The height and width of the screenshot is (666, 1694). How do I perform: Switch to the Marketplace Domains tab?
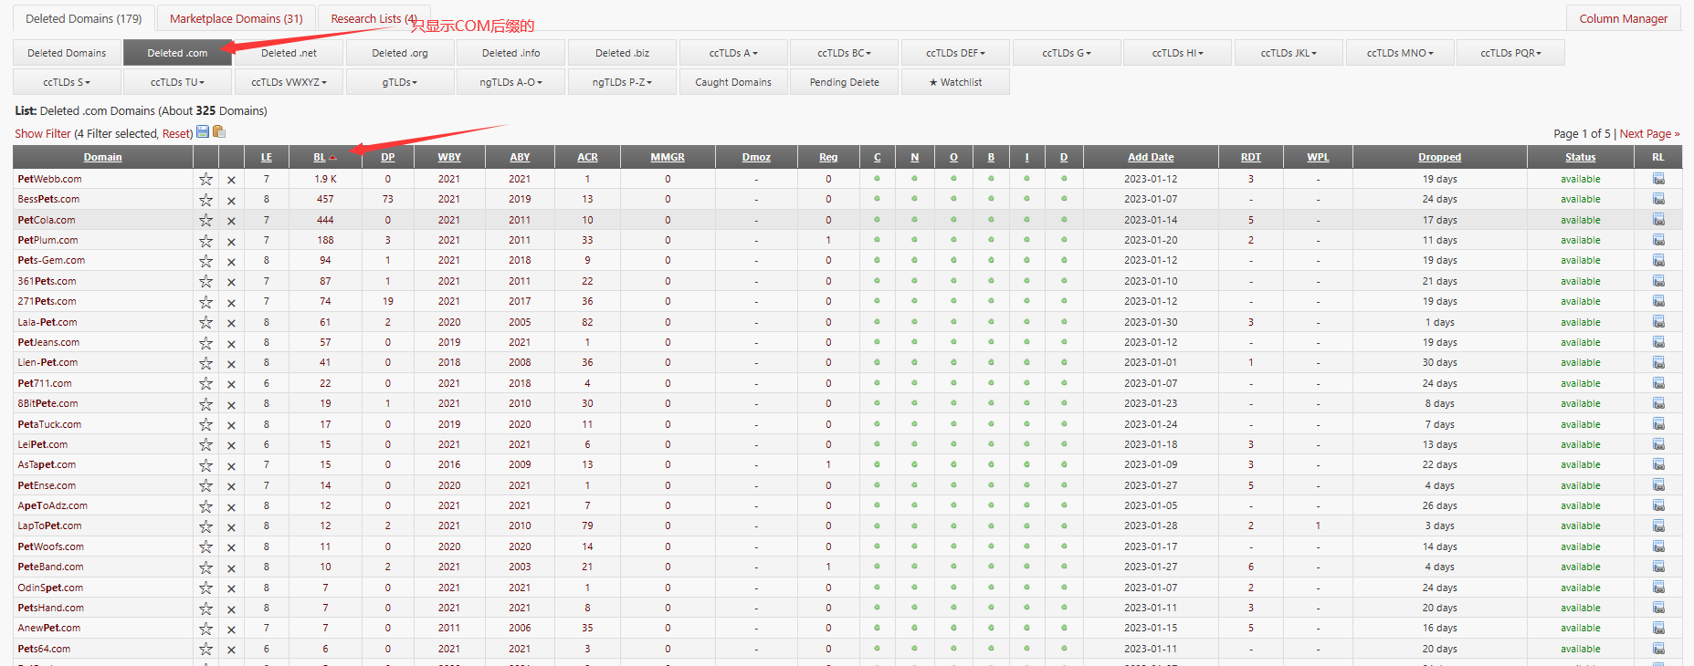(236, 18)
